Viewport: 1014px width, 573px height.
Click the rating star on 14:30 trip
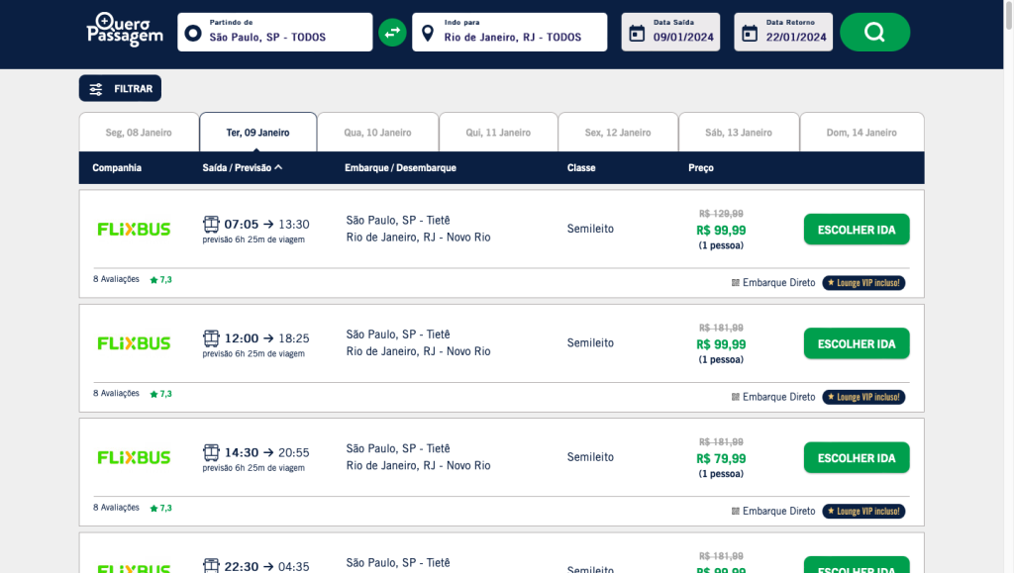(x=153, y=509)
